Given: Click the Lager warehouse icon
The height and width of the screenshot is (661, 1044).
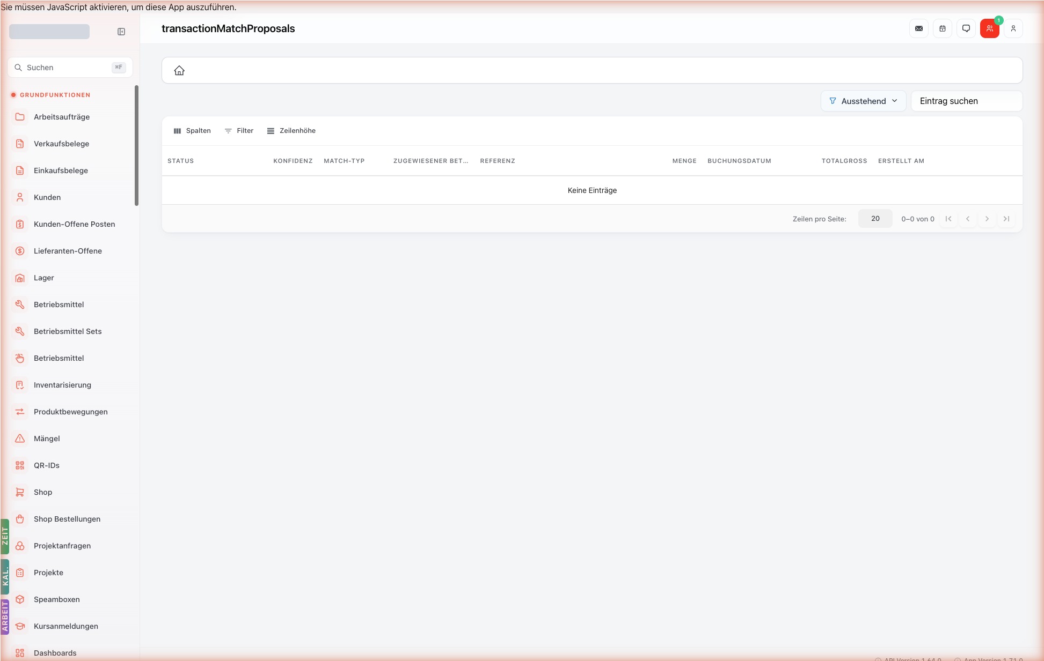Looking at the screenshot, I should pyautogui.click(x=20, y=278).
